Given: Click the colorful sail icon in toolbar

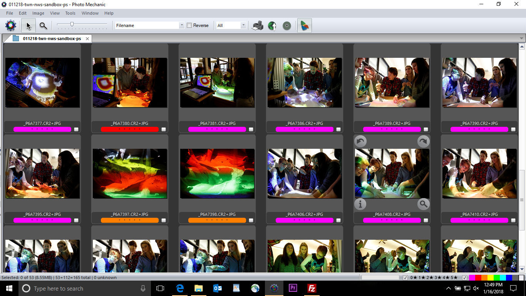Looking at the screenshot, I should (x=304, y=25).
